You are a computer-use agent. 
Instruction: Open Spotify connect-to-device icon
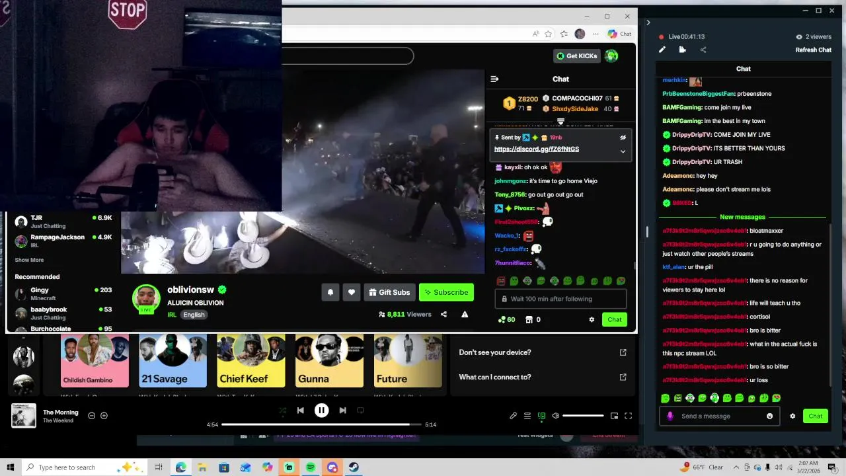[541, 416]
